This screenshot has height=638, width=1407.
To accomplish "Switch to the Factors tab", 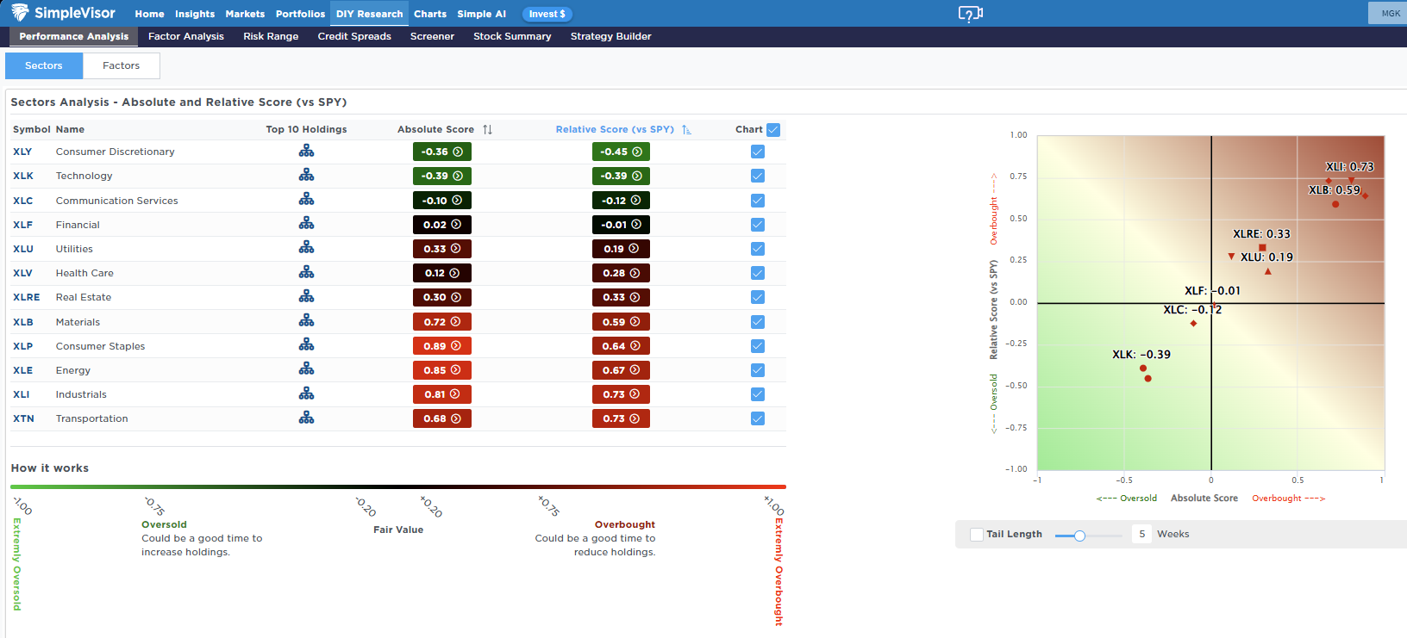I will click(x=121, y=65).
